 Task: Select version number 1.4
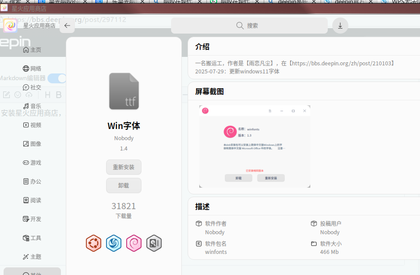124,149
